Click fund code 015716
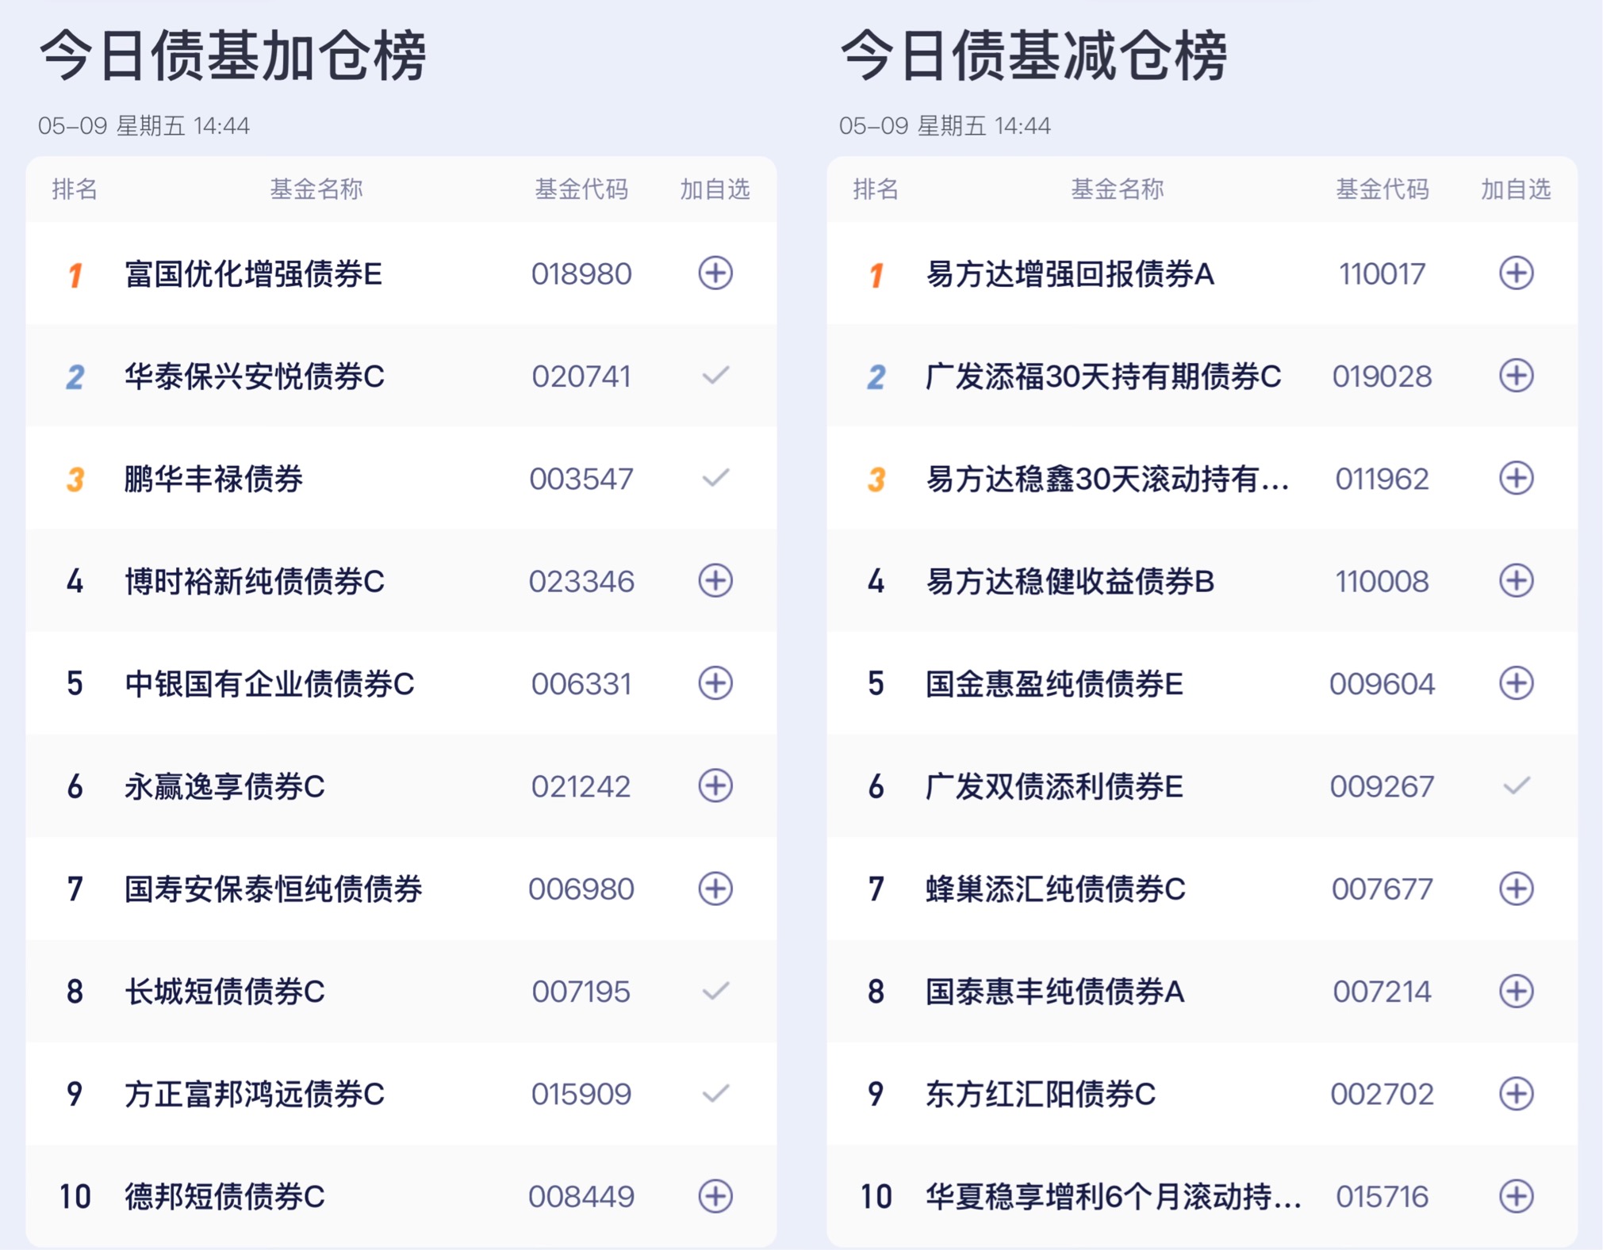1603x1250 pixels. [x=1382, y=1197]
